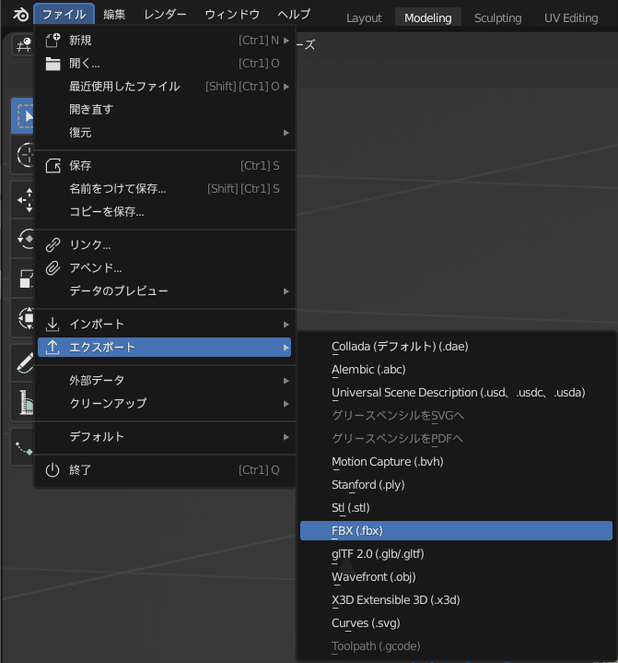Select the Cursor tool icon
The height and width of the screenshot is (663, 618).
[24, 155]
